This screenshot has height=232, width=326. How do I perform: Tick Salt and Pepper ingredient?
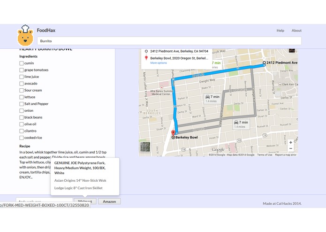(22, 104)
